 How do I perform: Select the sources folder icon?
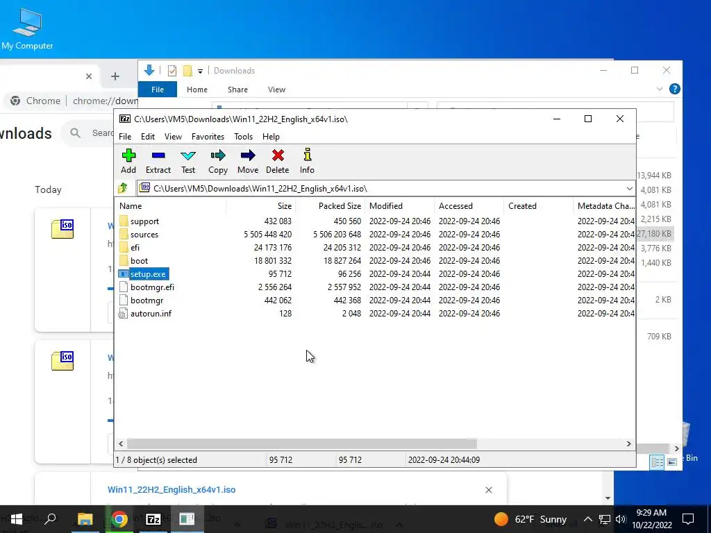coord(124,235)
